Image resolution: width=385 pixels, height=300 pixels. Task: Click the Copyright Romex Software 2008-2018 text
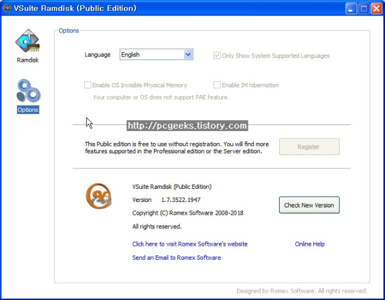[x=188, y=213]
